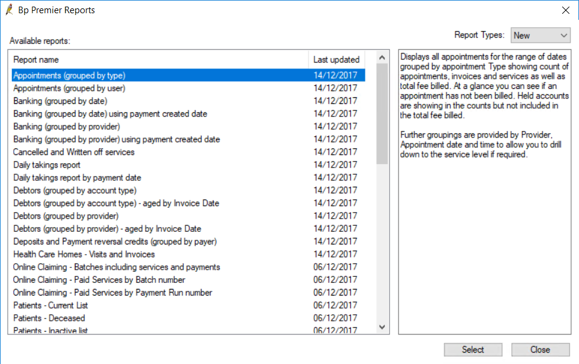Select Cancelled and Written off services report

pos(188,152)
